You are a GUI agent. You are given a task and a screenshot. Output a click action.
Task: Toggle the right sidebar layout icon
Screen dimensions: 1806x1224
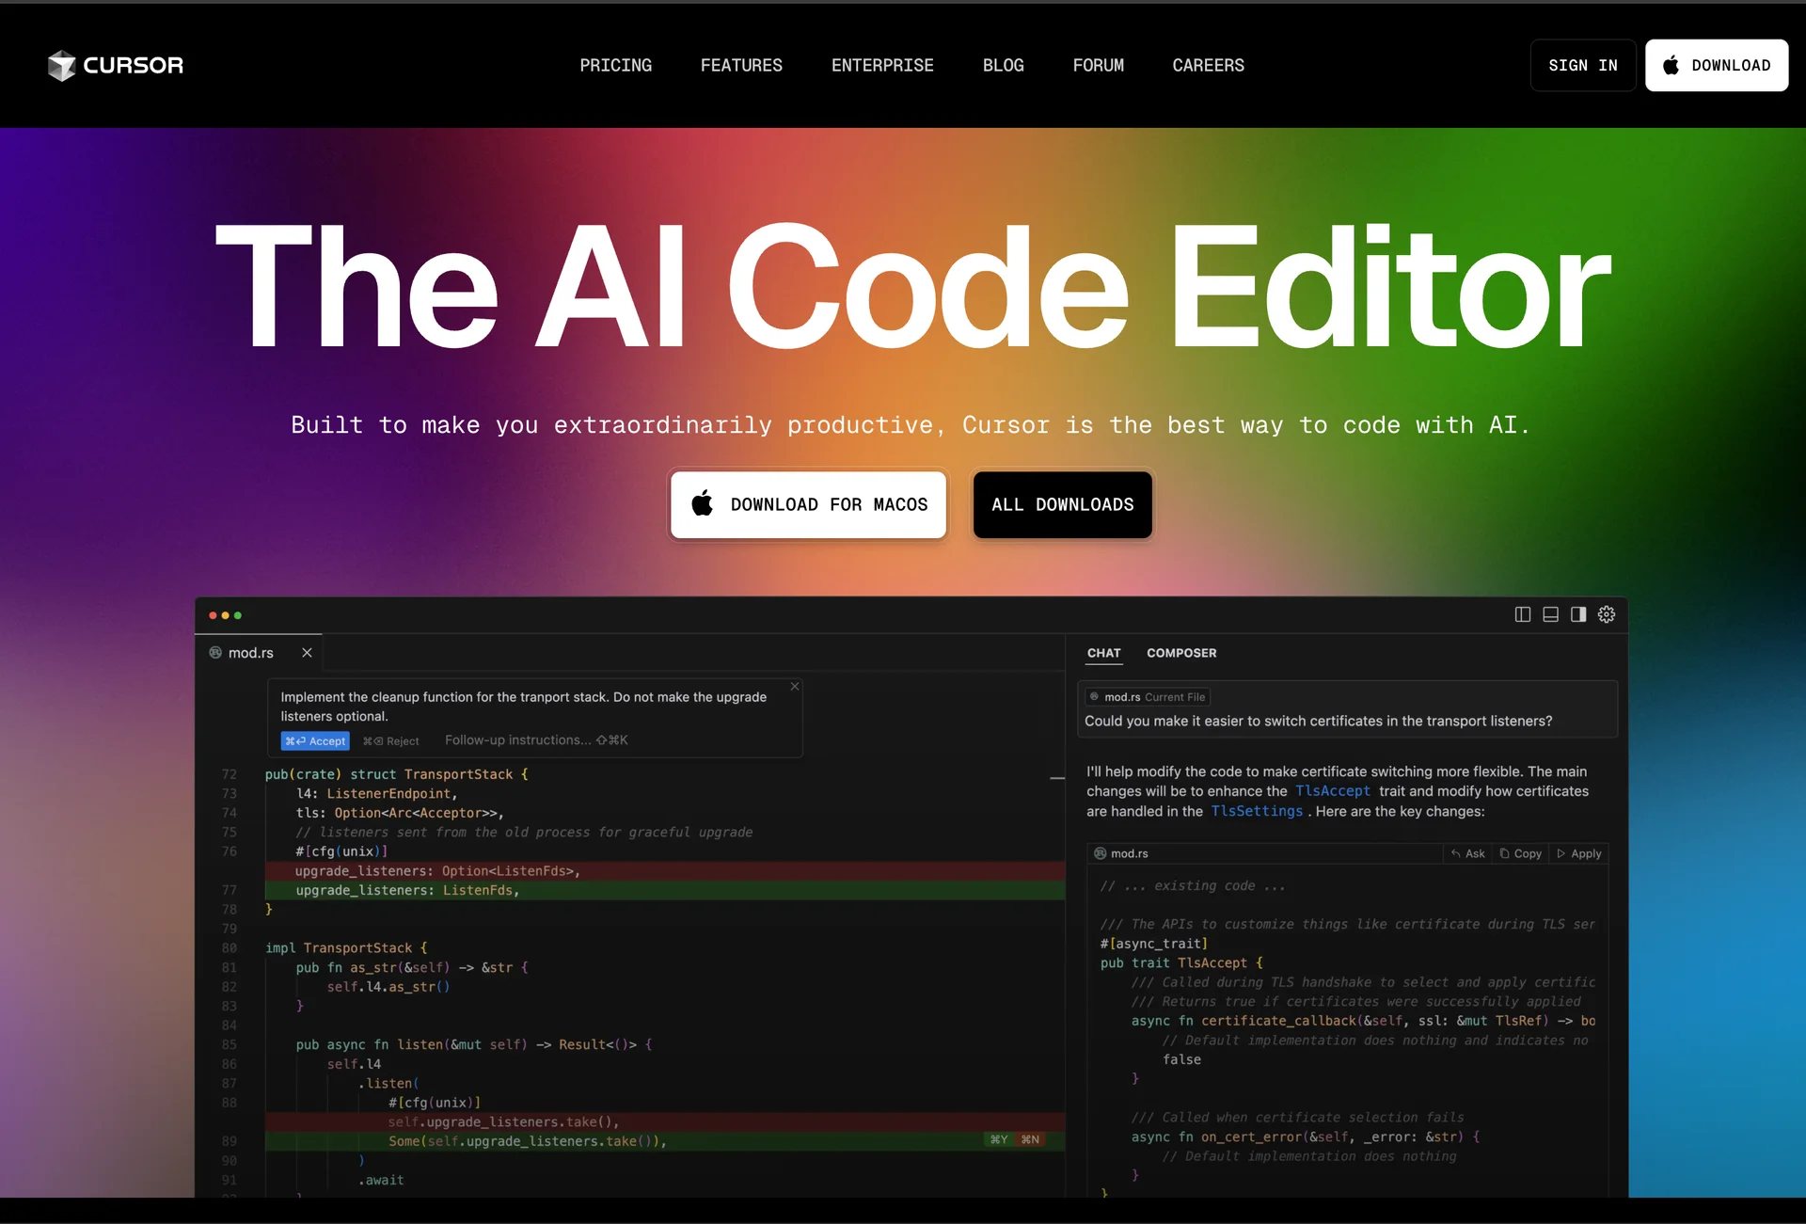[x=1578, y=614]
